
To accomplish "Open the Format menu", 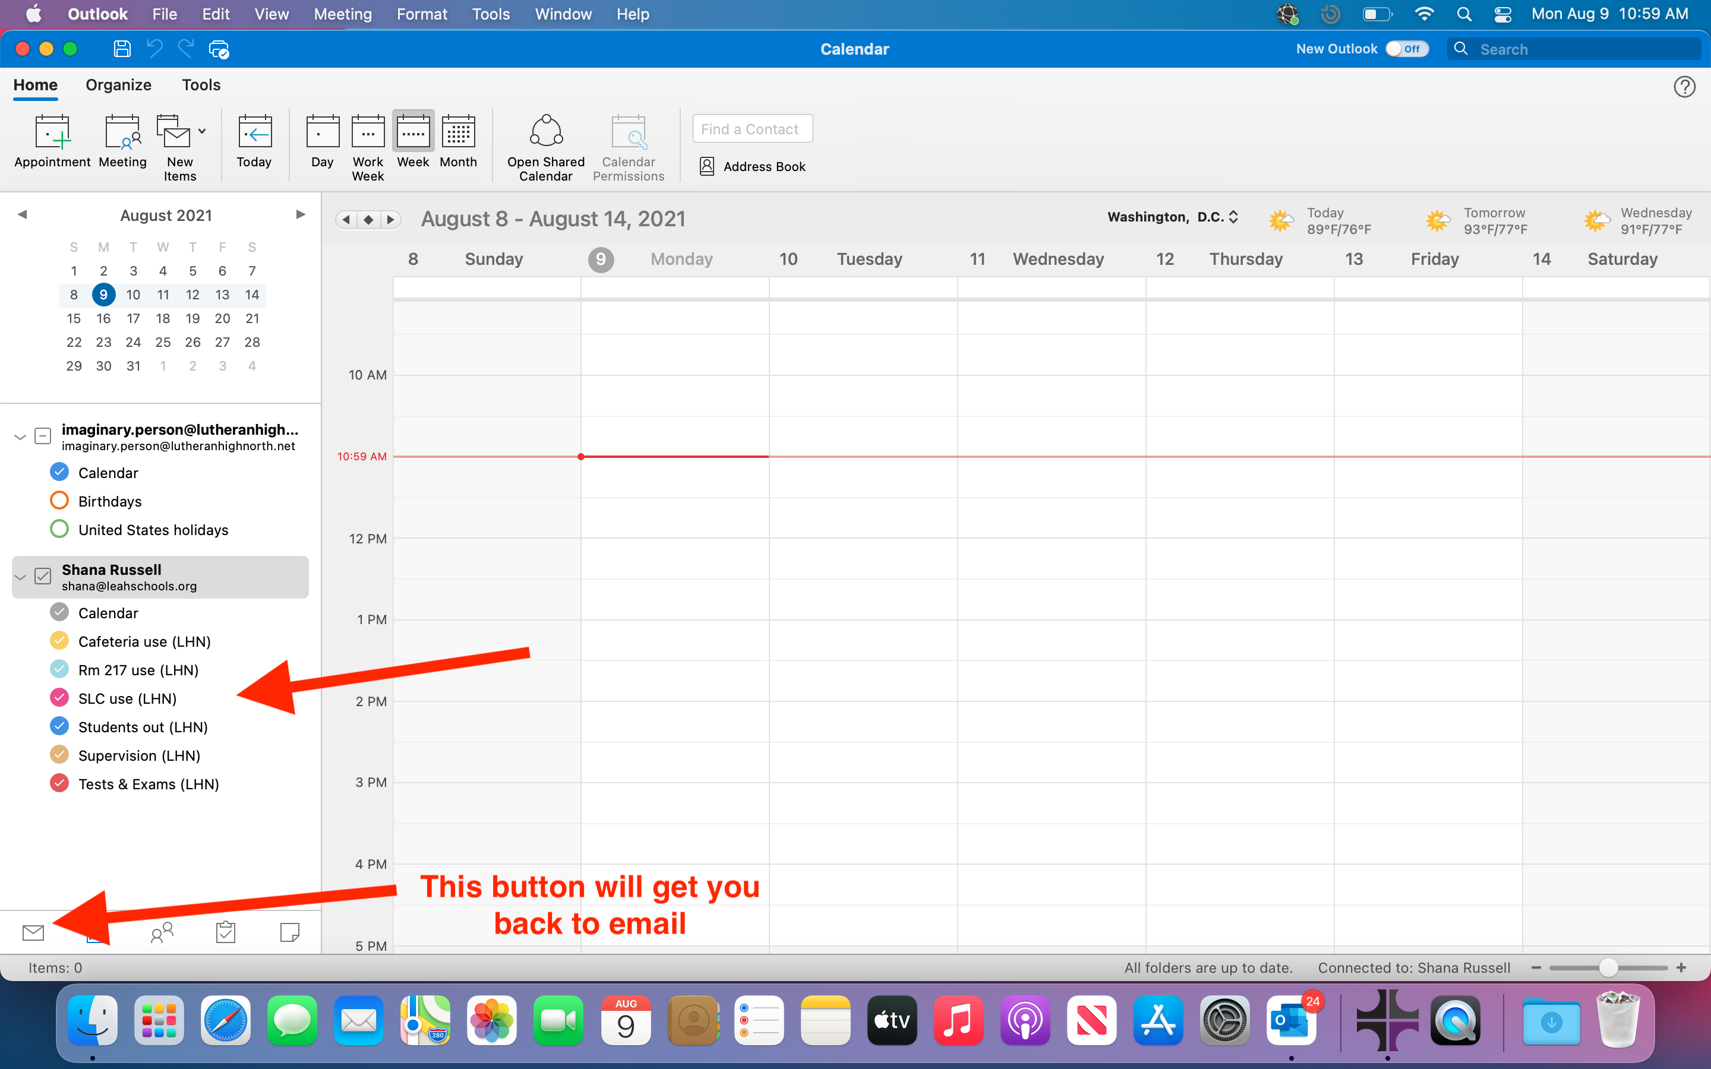I will [421, 14].
